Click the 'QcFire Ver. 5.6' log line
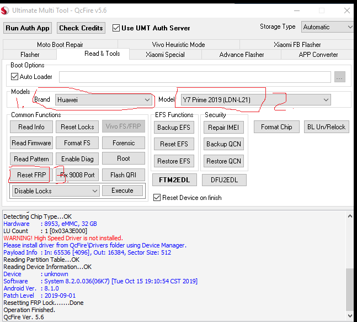Screen dimensions: 357x322 pos(24,317)
